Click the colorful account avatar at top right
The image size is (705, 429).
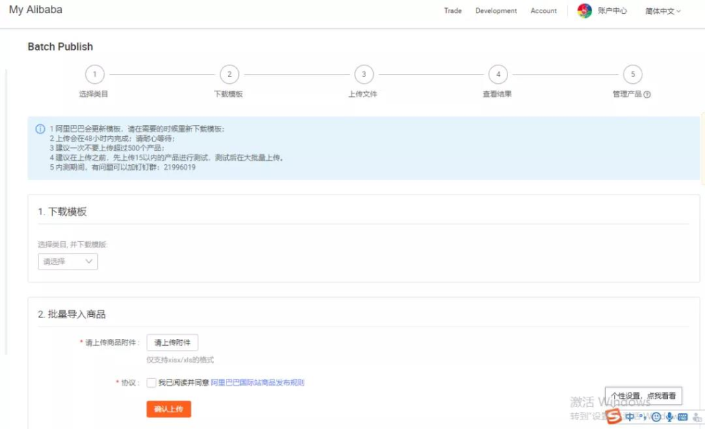tap(585, 10)
